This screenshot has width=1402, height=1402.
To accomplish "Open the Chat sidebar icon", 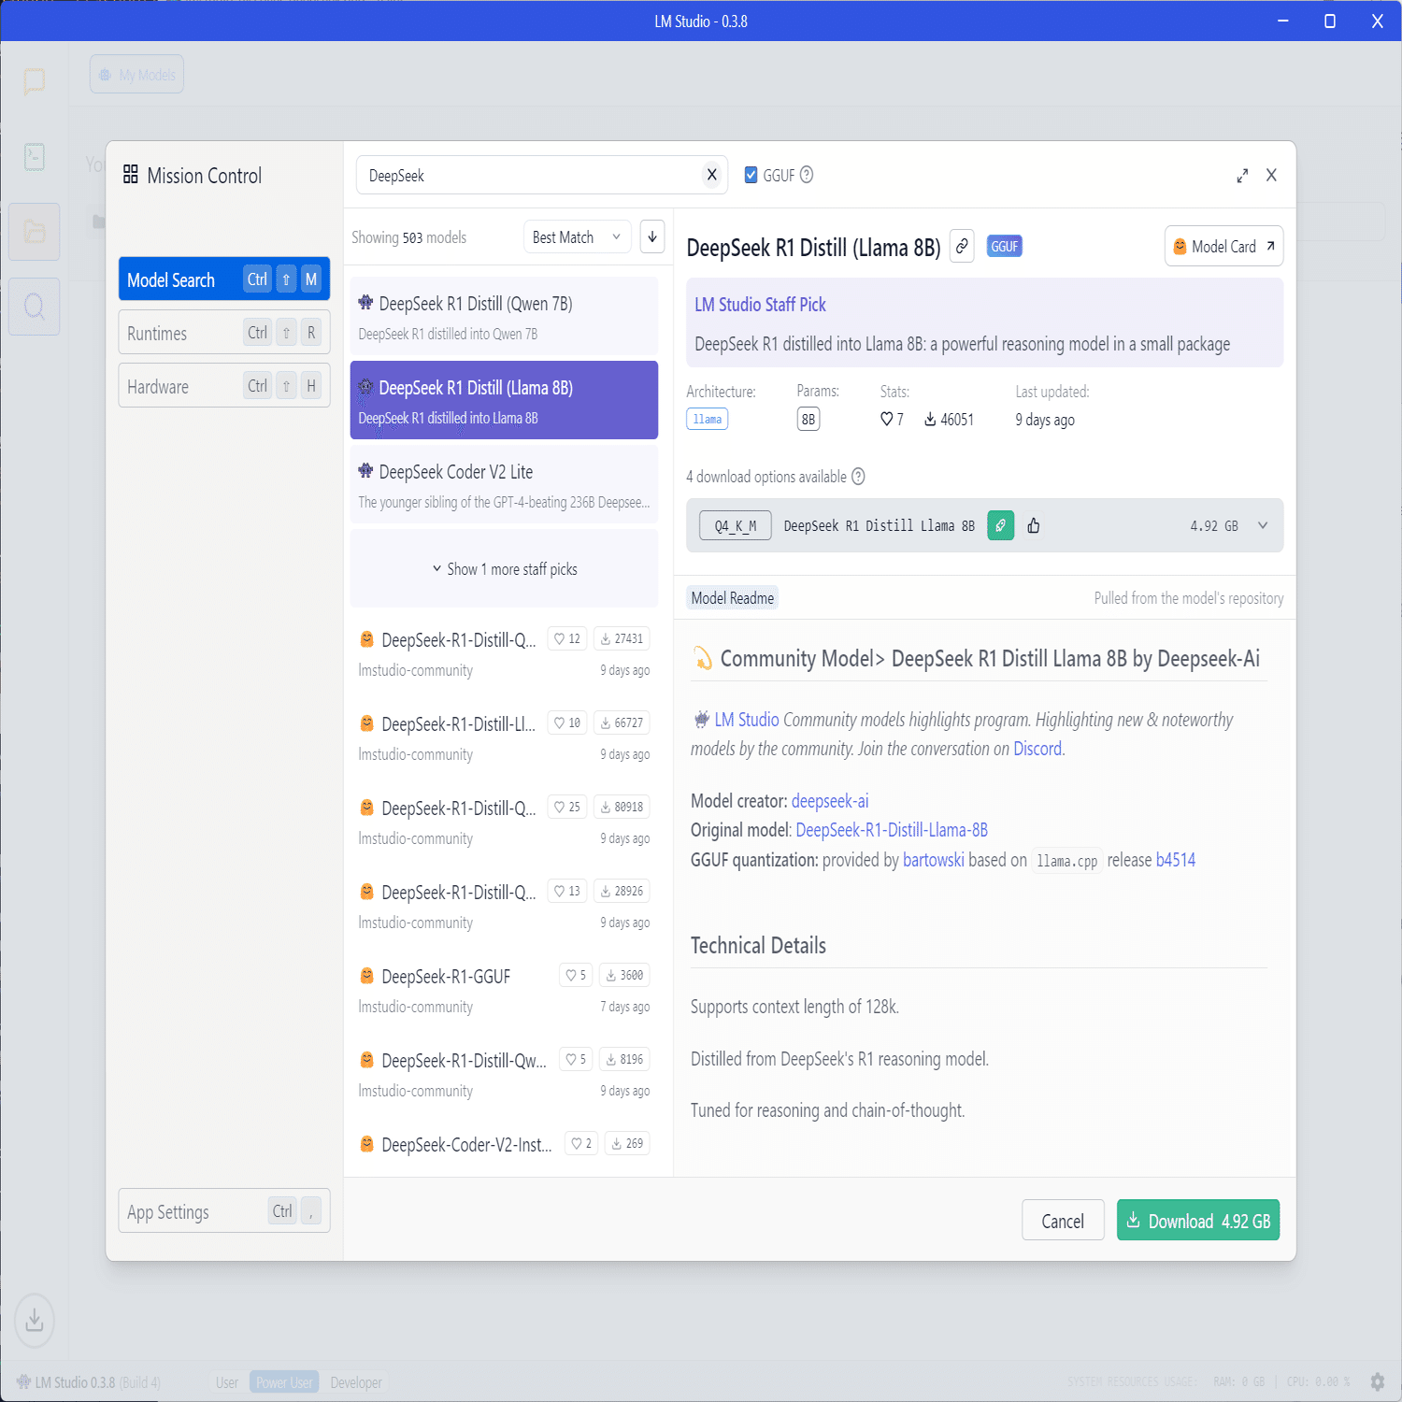I will coord(35,81).
